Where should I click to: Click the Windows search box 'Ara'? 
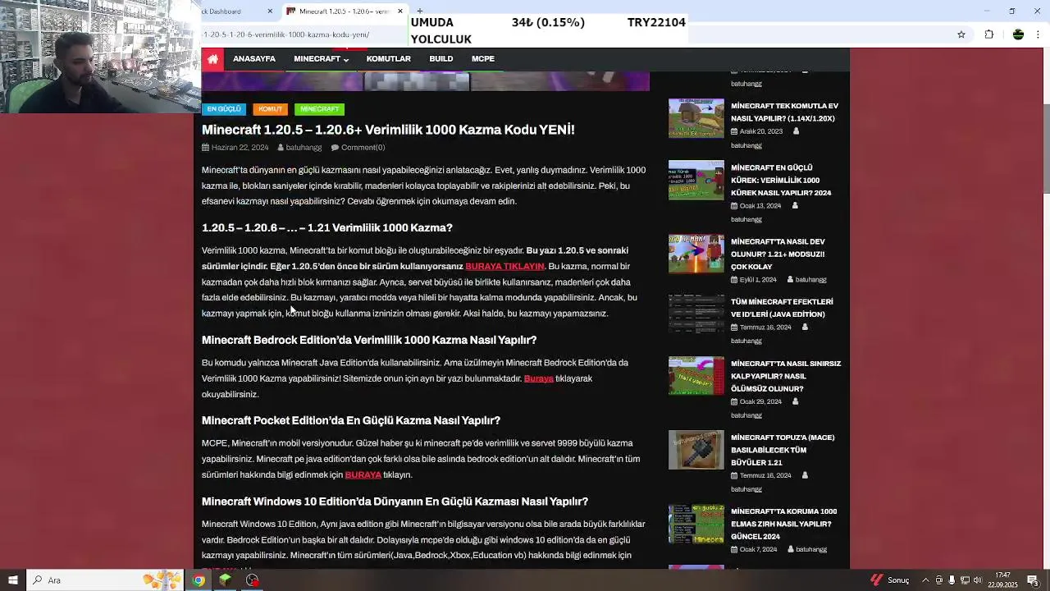pyautogui.click(x=107, y=580)
